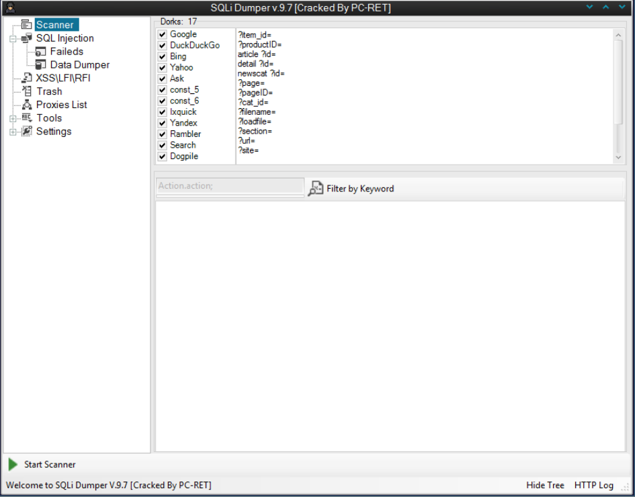The width and height of the screenshot is (635, 497).
Task: Click the Trash icon in the sidebar
Action: (27, 91)
